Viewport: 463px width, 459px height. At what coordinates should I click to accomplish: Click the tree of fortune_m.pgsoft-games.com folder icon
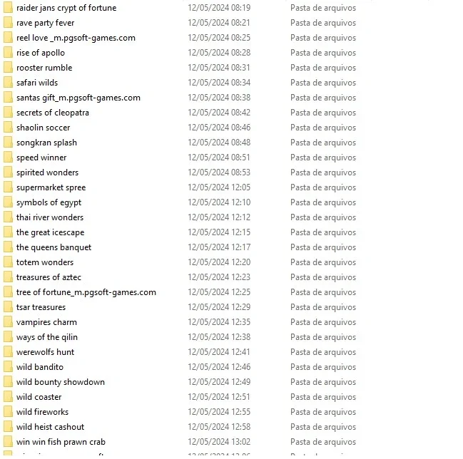[8, 292]
